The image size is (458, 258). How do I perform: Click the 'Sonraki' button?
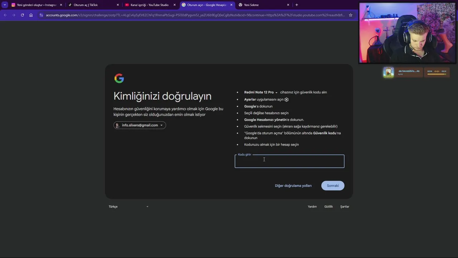click(333, 186)
